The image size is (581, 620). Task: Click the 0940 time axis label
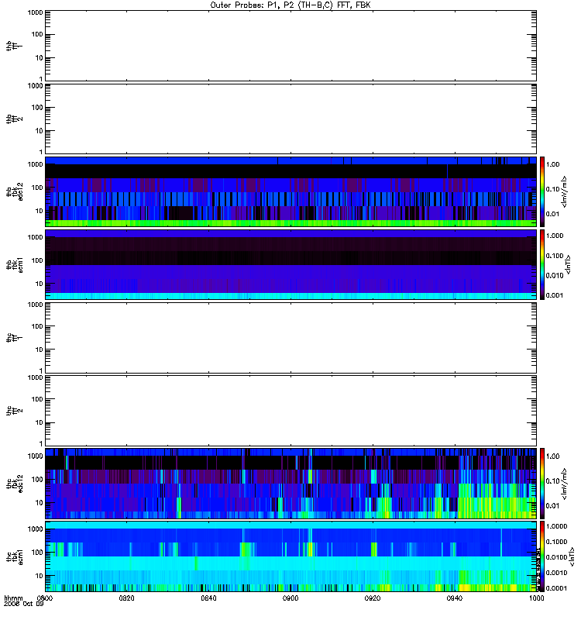455,598
